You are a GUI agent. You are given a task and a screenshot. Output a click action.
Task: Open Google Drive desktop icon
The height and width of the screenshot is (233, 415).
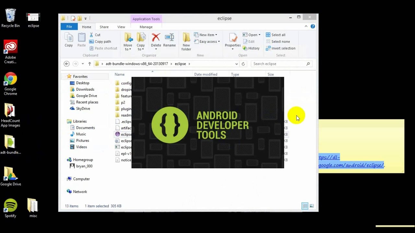click(10, 176)
